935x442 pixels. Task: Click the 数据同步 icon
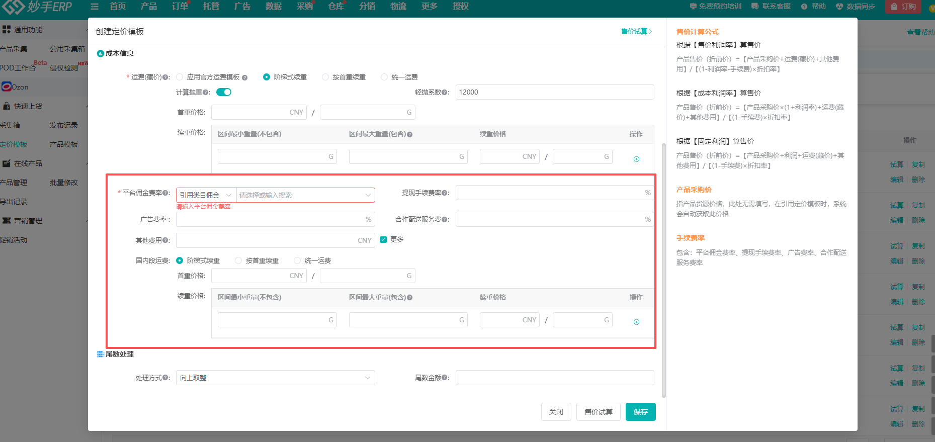[839, 7]
